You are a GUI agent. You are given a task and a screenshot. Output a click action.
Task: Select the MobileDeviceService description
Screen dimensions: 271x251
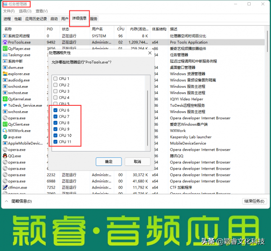click(188, 143)
